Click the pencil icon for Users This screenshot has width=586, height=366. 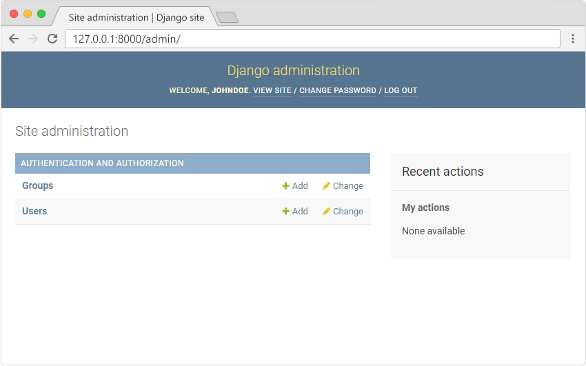tap(326, 212)
